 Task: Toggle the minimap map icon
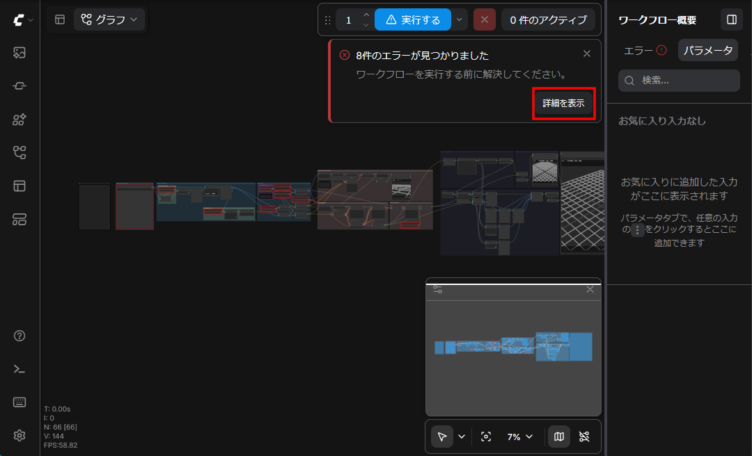(559, 437)
